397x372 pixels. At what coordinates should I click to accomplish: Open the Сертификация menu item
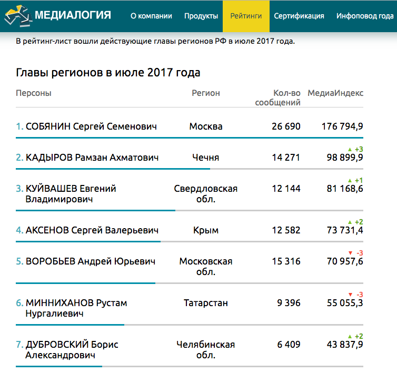point(299,16)
